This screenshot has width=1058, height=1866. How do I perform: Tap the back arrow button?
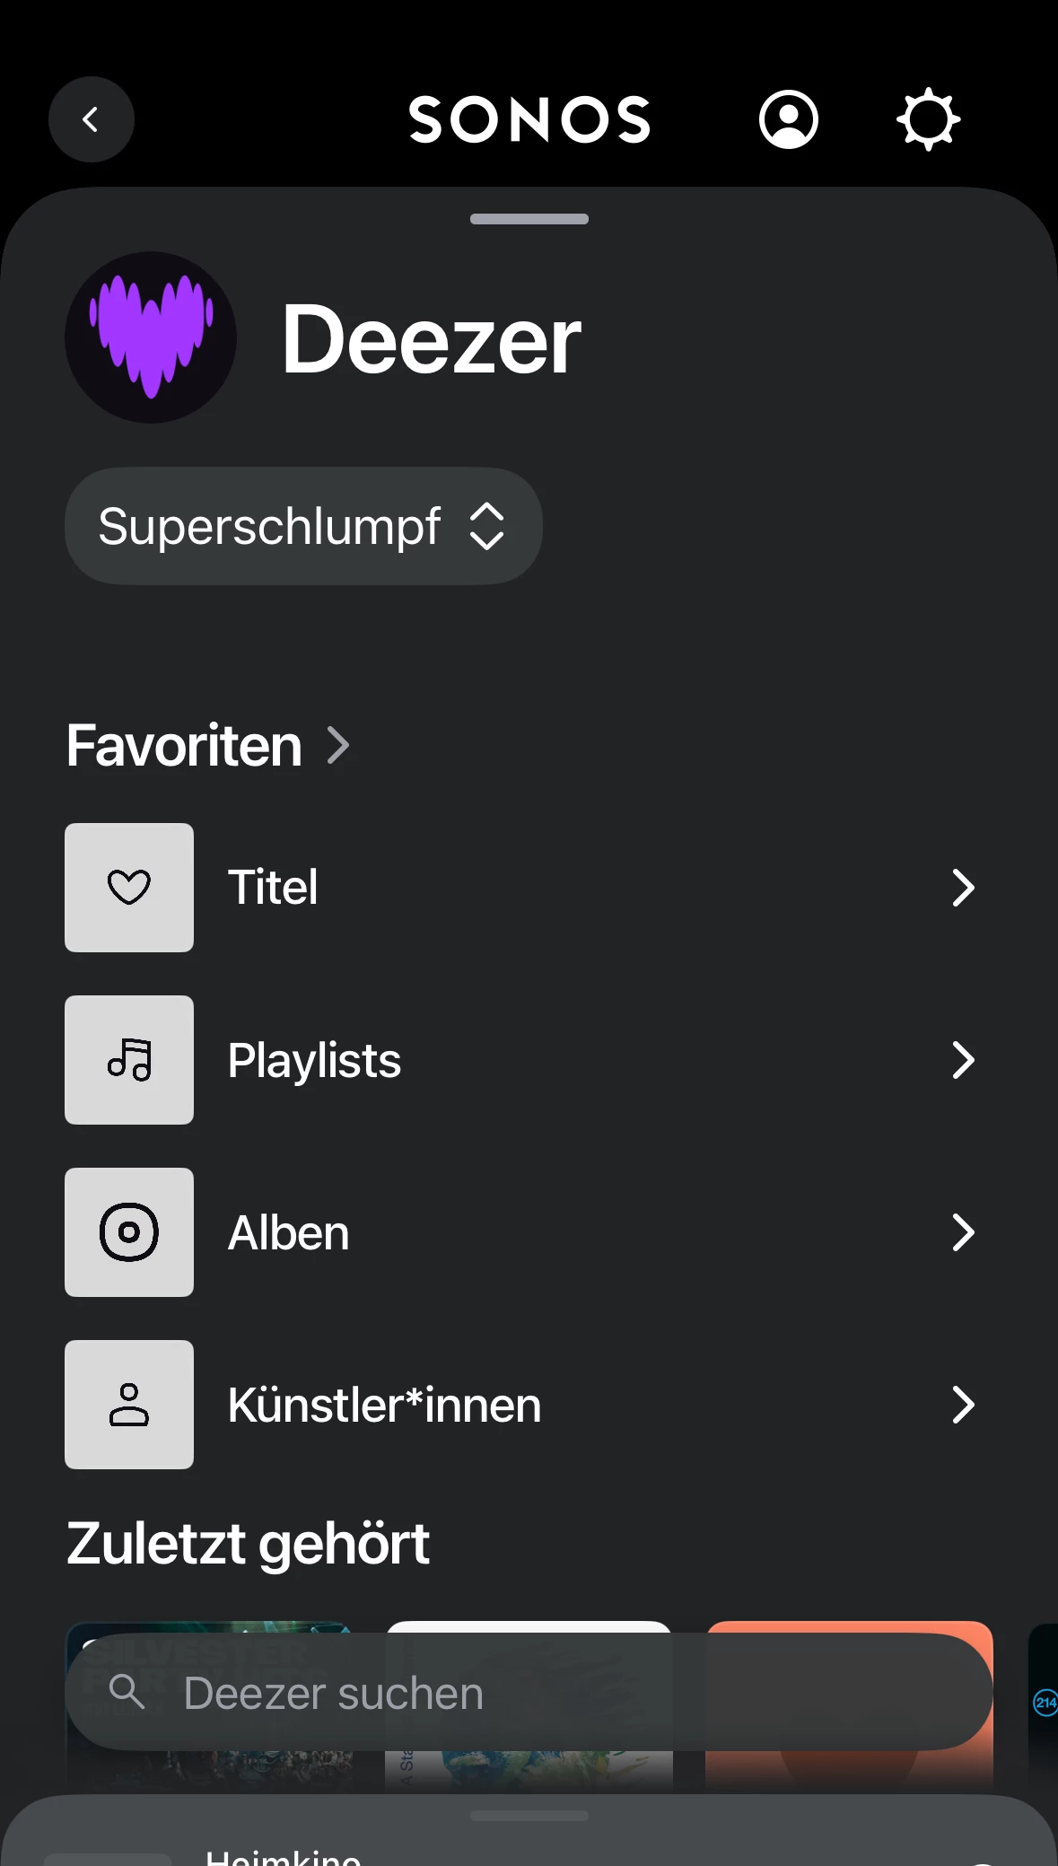91,119
